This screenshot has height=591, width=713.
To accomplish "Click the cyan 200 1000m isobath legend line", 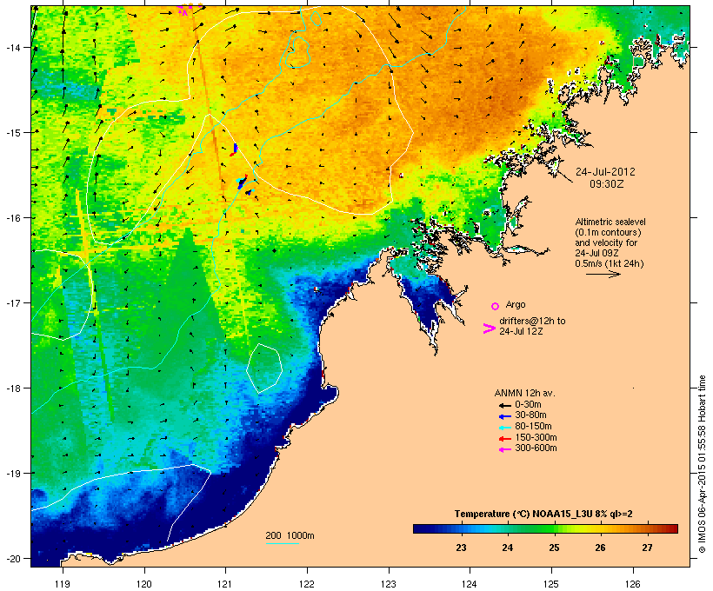I will coord(282,544).
